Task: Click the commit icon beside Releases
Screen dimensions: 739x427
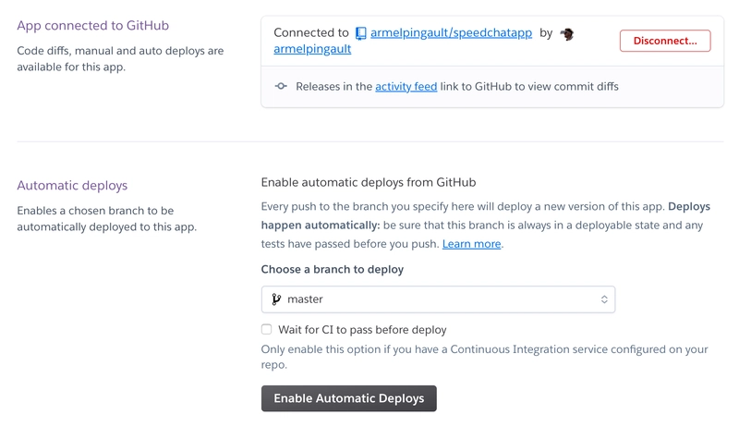Action: click(x=281, y=86)
